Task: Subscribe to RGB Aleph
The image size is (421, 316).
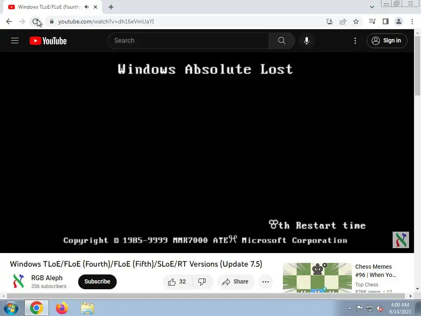Action: (97, 281)
